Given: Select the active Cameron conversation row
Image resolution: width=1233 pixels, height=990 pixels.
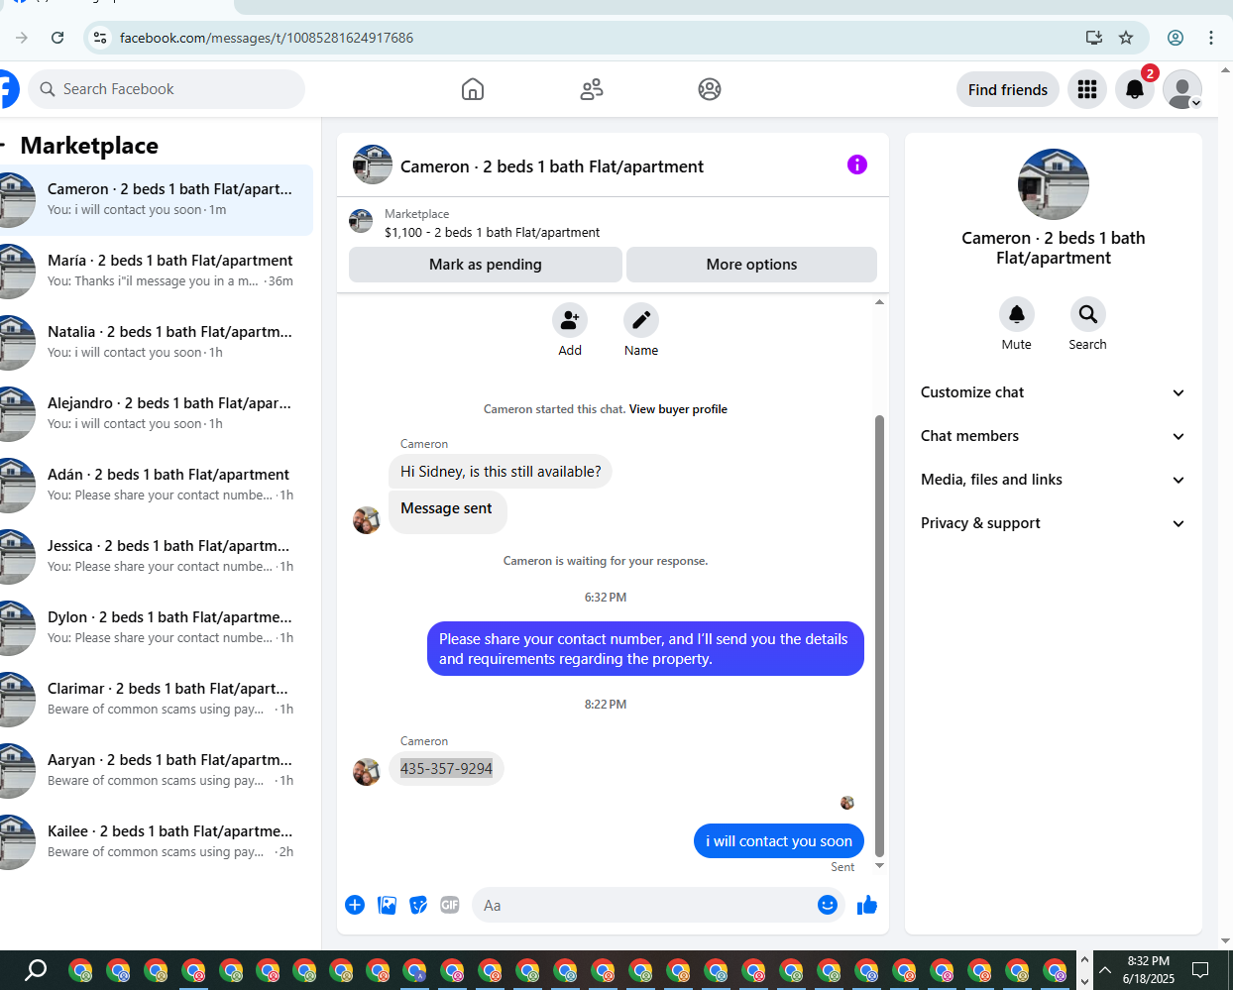Looking at the screenshot, I should pos(157,199).
